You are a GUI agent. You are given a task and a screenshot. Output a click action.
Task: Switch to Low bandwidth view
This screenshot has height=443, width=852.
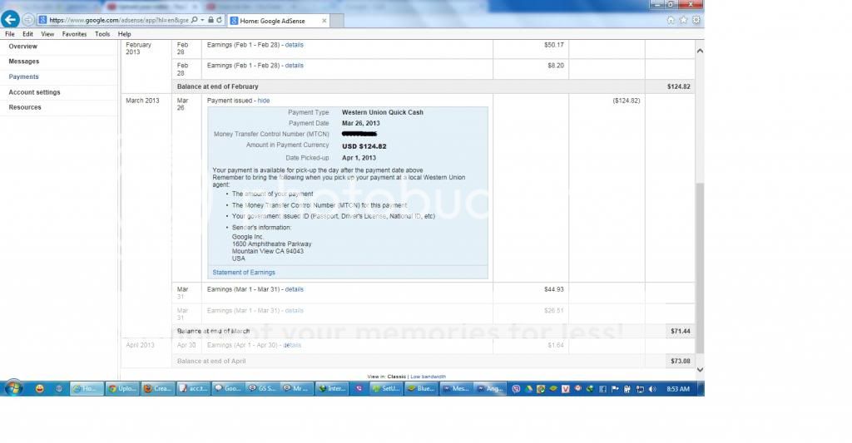428,377
